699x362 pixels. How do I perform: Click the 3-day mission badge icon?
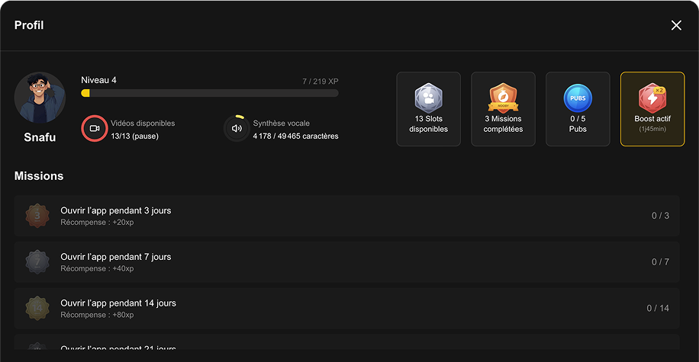(x=37, y=216)
